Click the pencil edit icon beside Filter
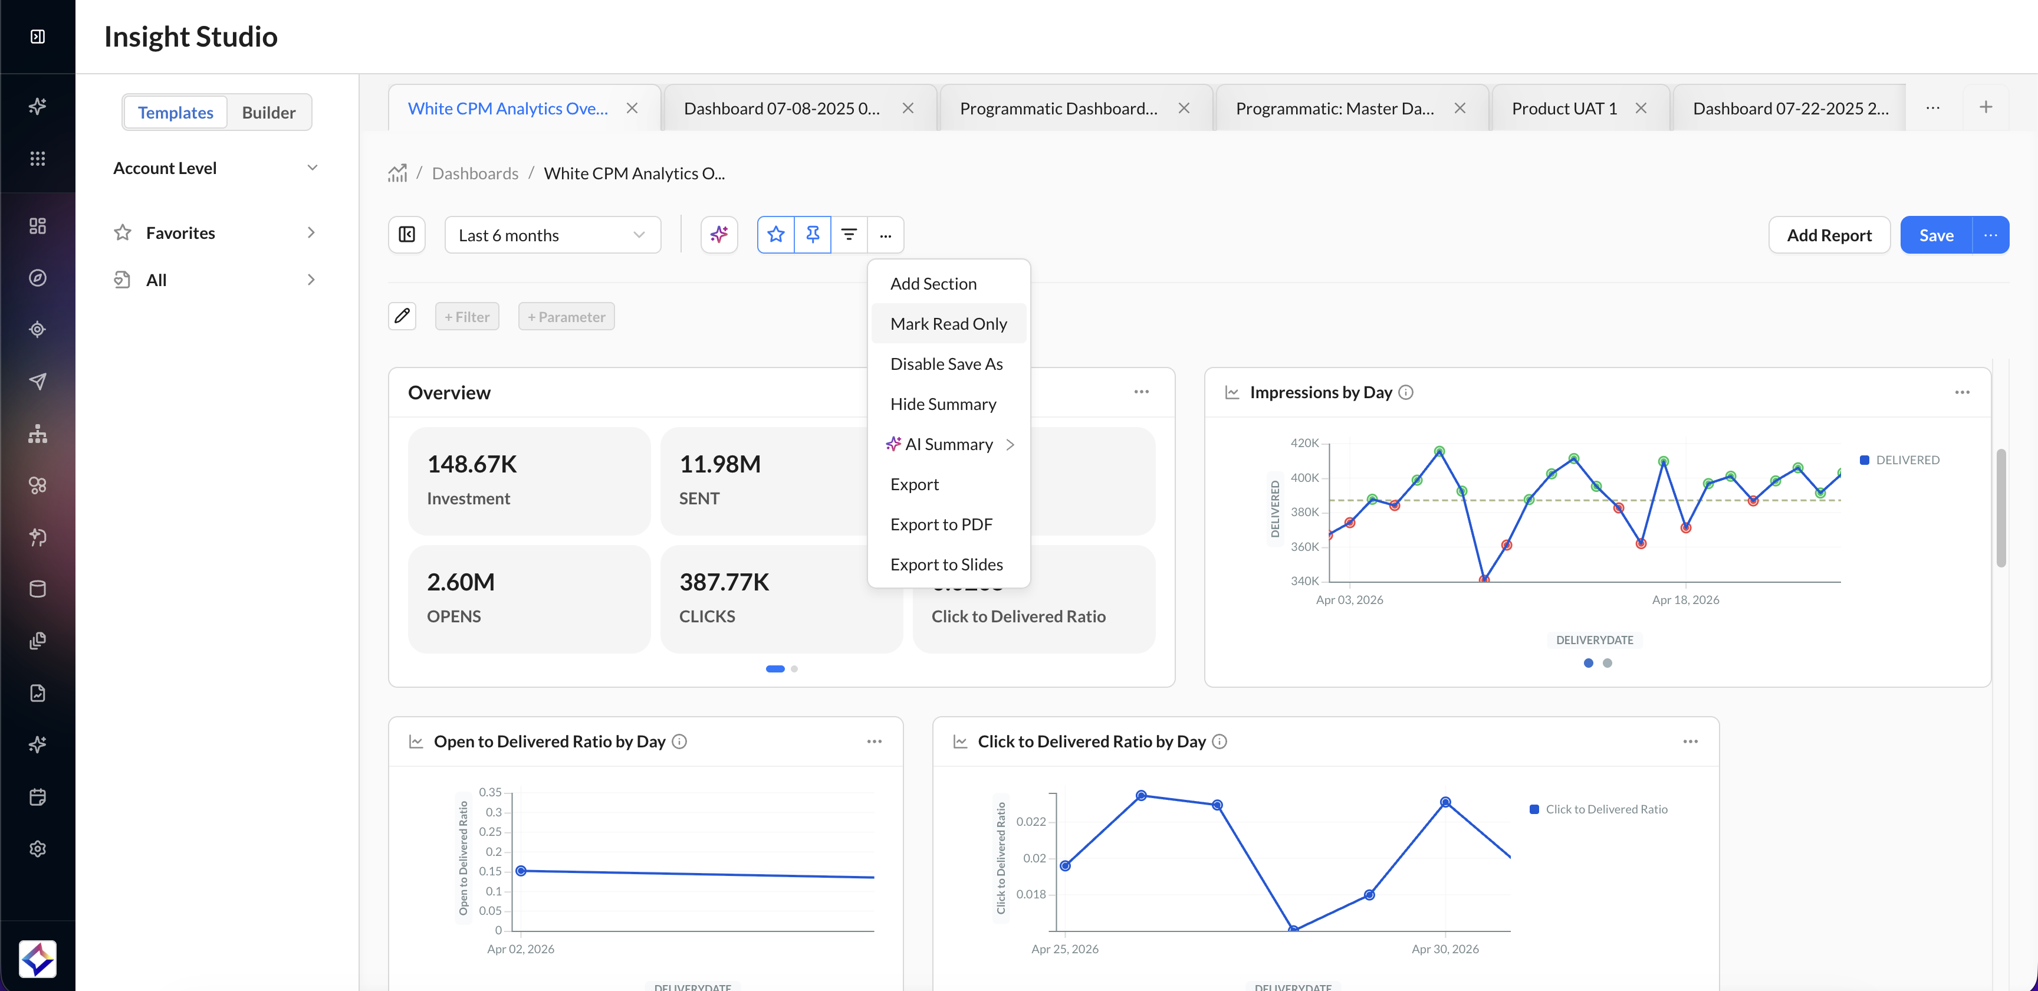The image size is (2038, 991). (x=402, y=317)
